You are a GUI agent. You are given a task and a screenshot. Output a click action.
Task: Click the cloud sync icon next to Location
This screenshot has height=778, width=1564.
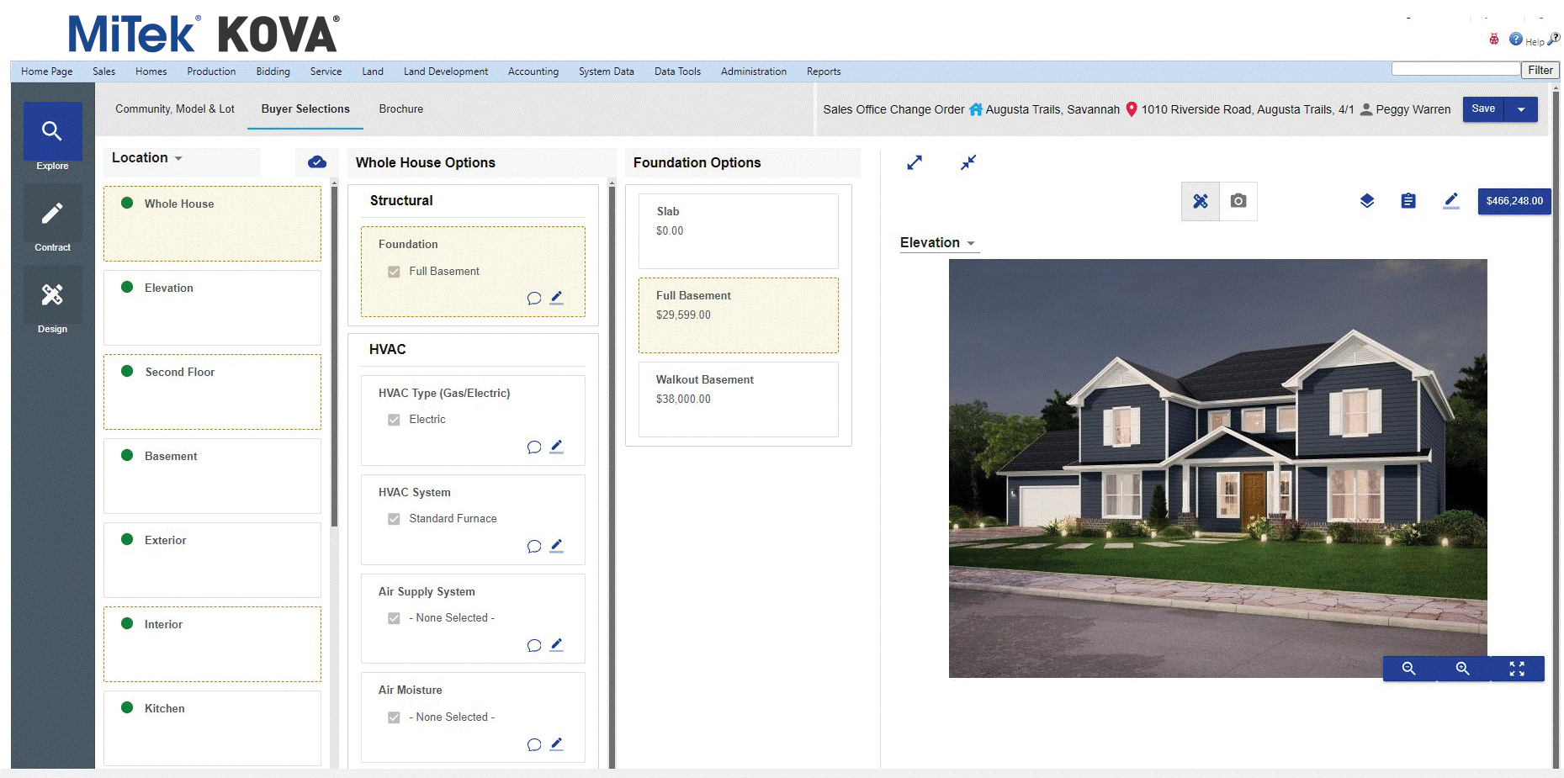(x=316, y=161)
